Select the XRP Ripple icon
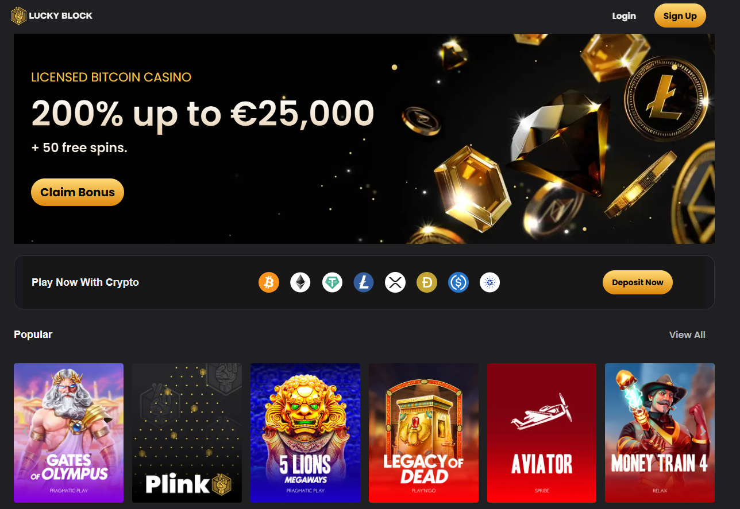The width and height of the screenshot is (740, 509). pyautogui.click(x=395, y=282)
